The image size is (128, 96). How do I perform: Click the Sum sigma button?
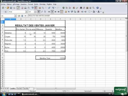[22, 16]
